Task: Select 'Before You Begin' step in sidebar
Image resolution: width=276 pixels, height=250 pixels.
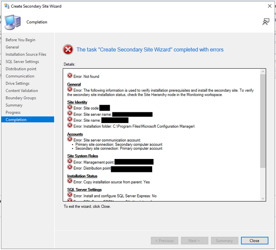Action: (x=20, y=40)
